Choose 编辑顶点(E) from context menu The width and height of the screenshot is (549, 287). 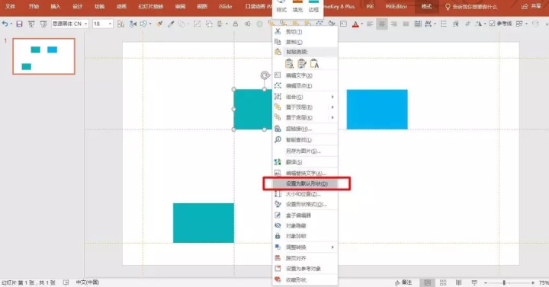click(x=305, y=86)
